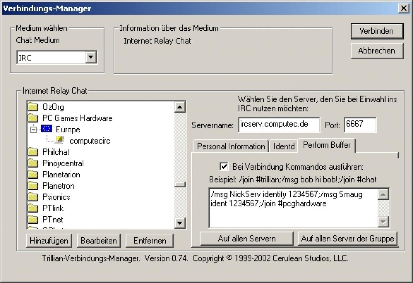Click command box scroll up arrow

click(x=383, y=194)
